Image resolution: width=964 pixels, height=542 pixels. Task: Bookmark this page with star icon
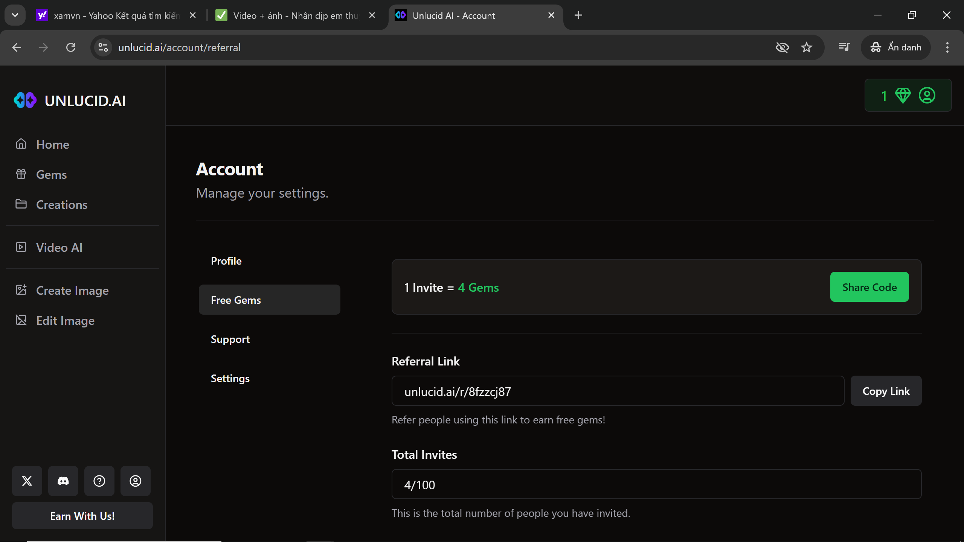pos(806,47)
